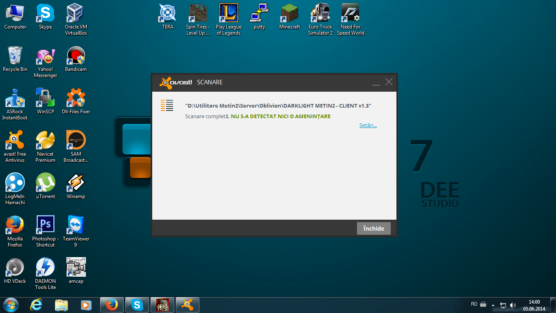Select TeamViewer 9 desktop icon
This screenshot has height=313, width=556.
click(x=76, y=232)
